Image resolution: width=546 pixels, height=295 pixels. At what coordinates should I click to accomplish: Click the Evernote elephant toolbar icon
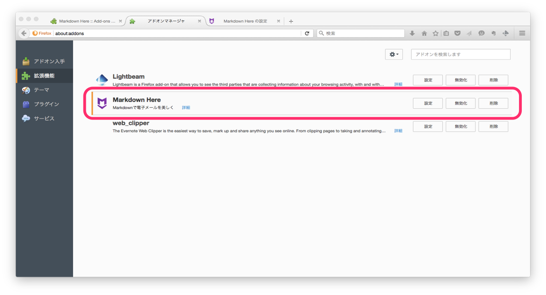[493, 33]
